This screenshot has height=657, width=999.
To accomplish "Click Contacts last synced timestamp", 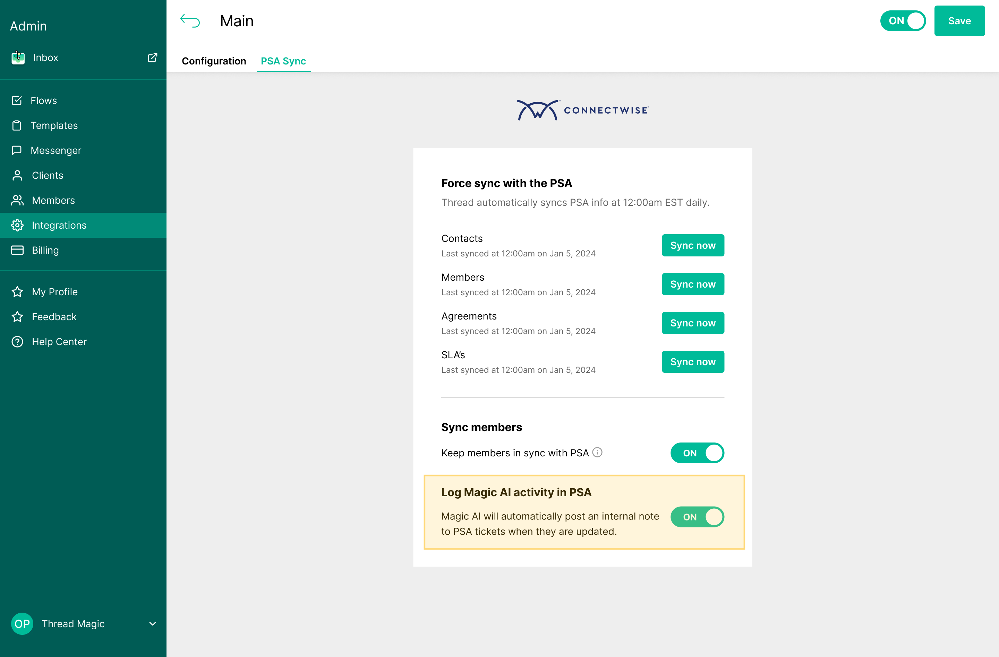I will click(x=518, y=254).
